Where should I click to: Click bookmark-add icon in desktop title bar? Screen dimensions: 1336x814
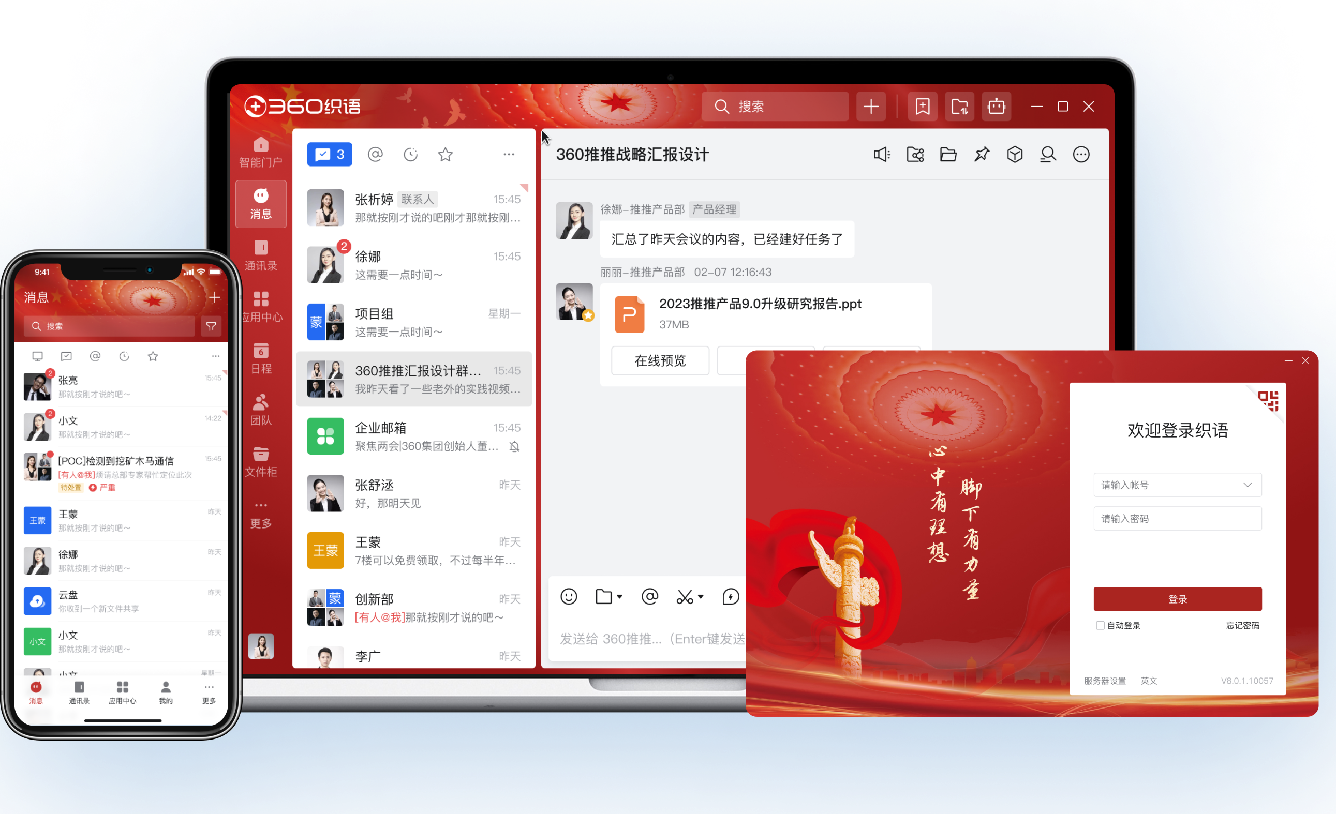(922, 106)
